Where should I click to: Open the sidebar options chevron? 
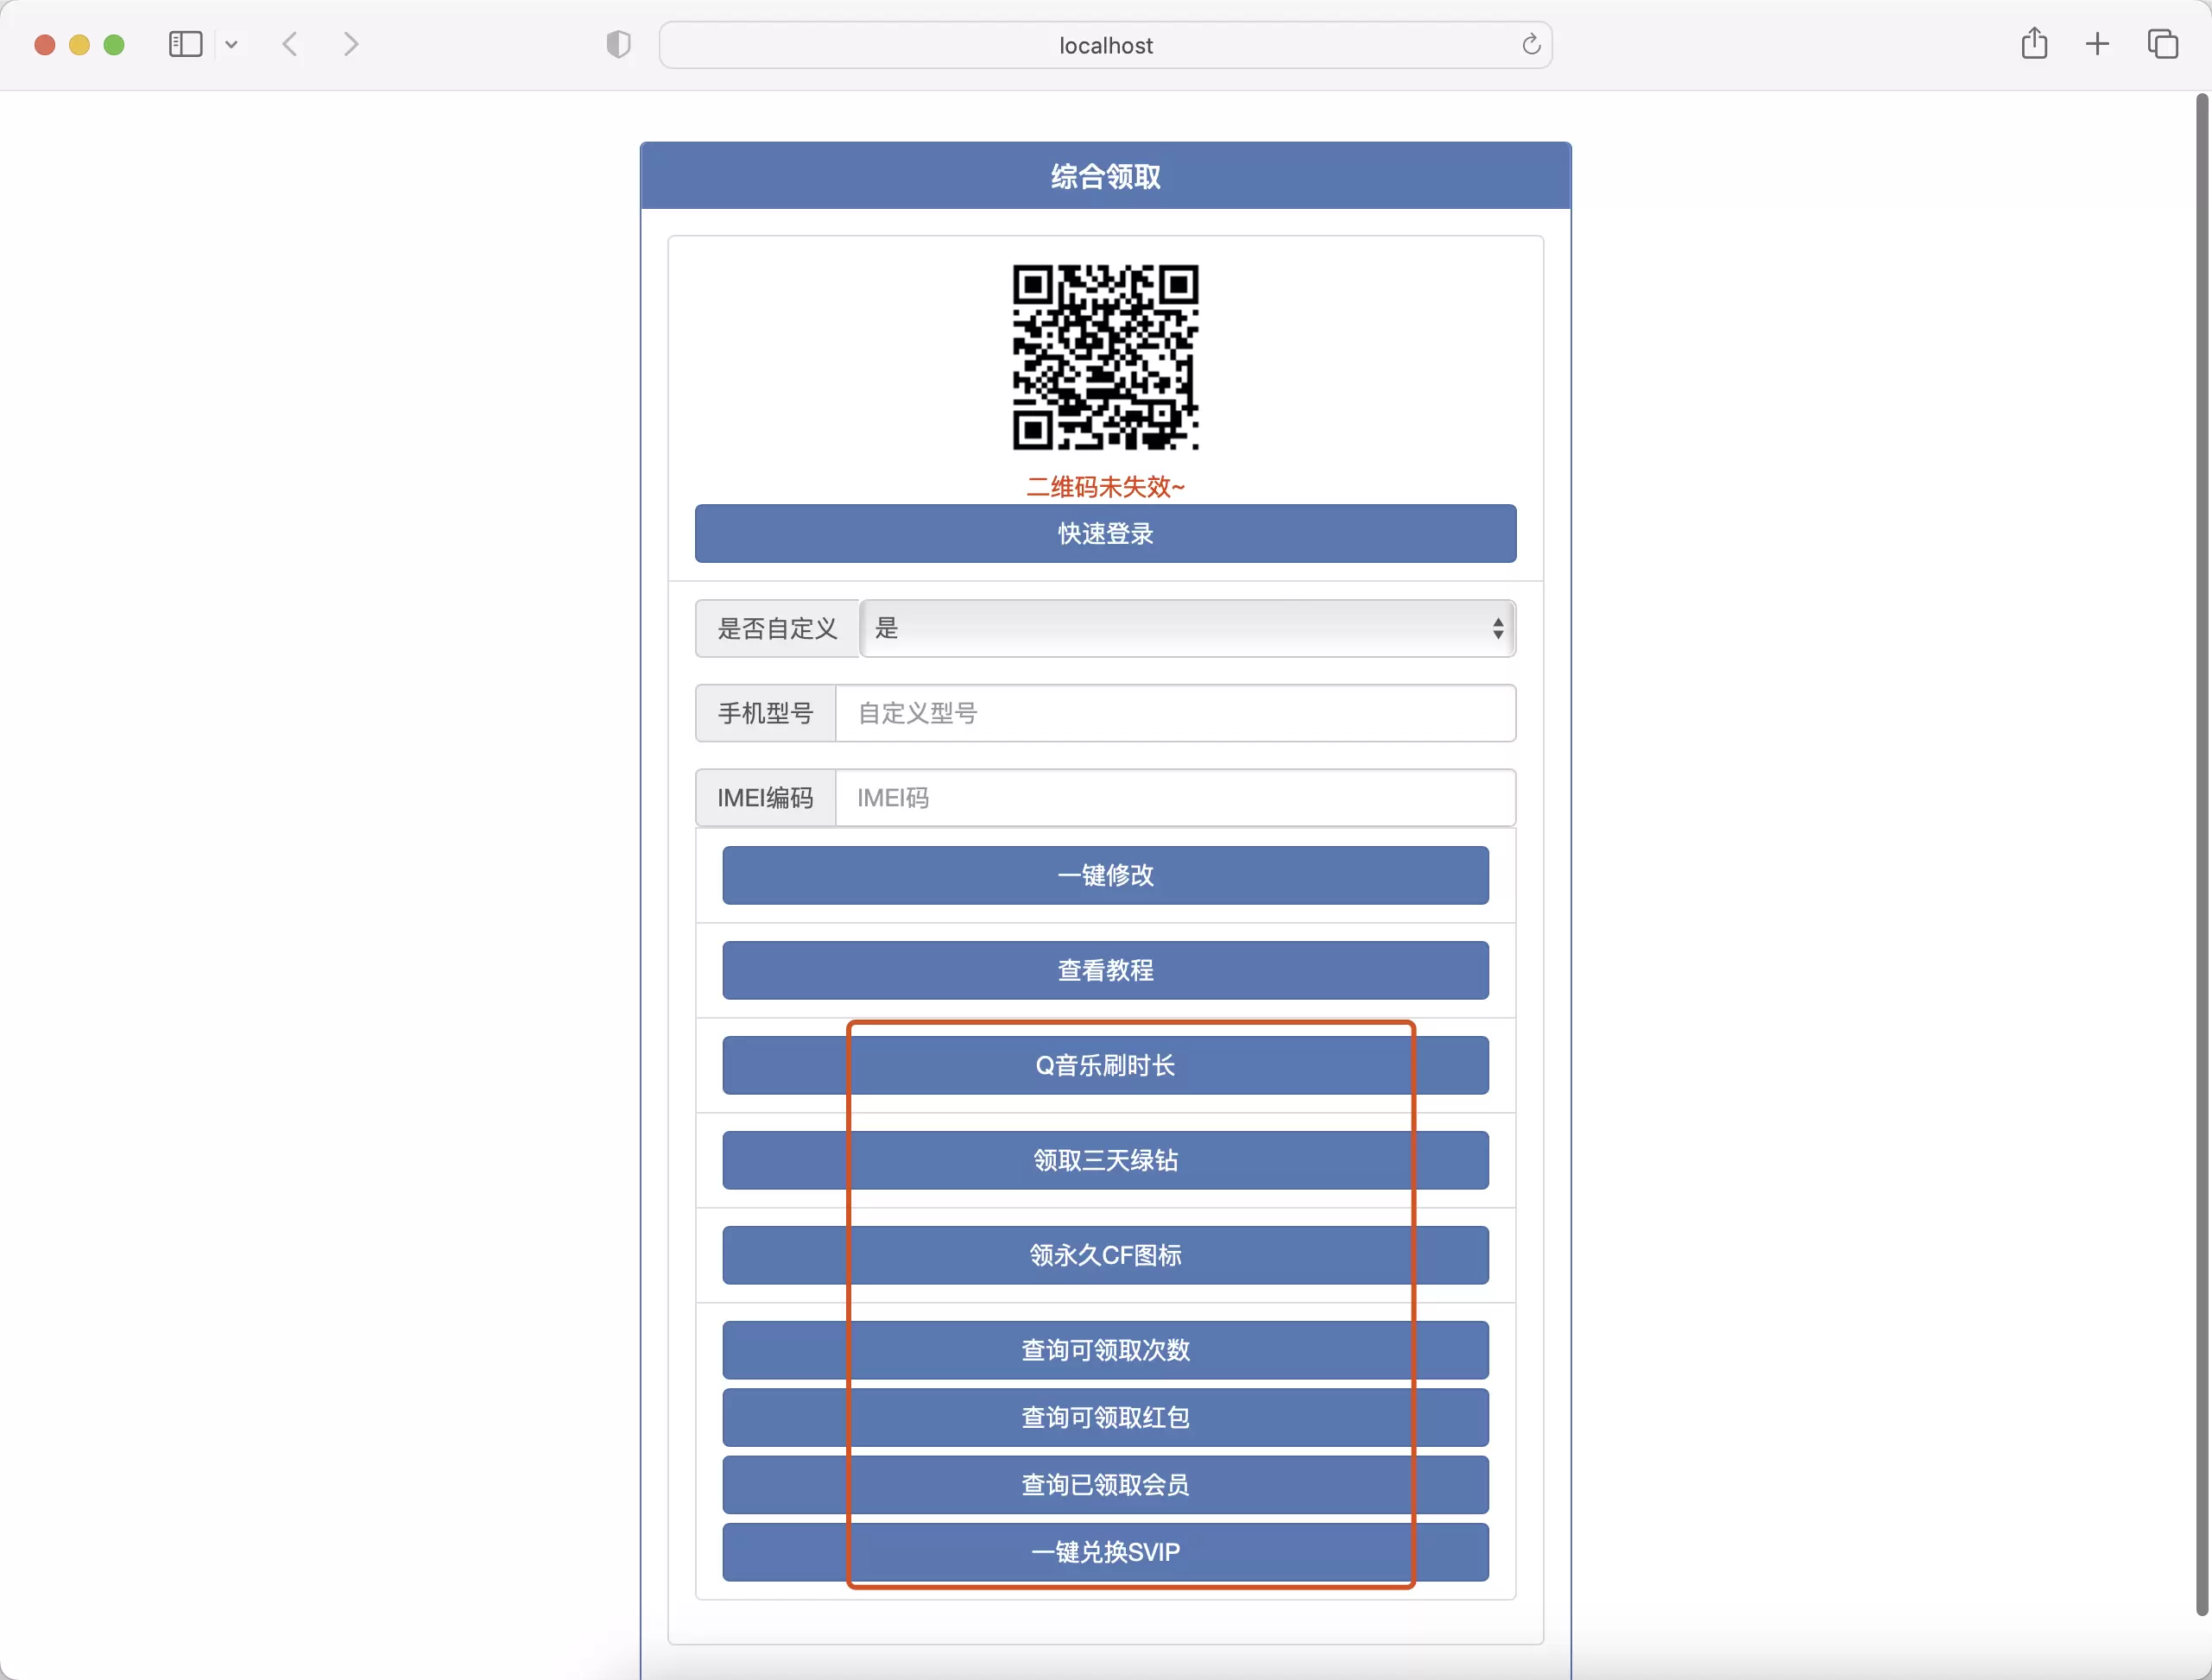point(231,44)
